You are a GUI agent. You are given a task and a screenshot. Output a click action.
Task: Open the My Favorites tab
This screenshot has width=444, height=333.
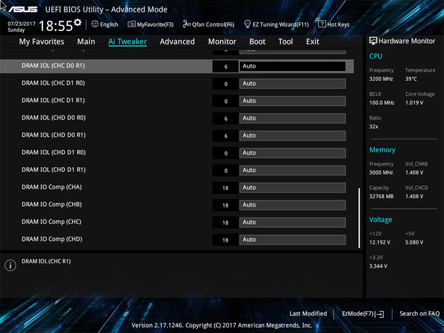click(x=42, y=42)
